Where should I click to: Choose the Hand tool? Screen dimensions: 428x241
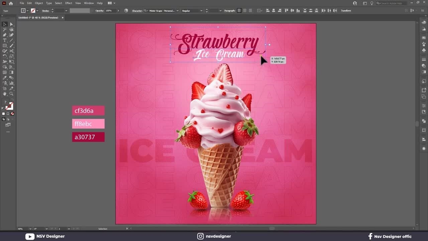coord(5,94)
